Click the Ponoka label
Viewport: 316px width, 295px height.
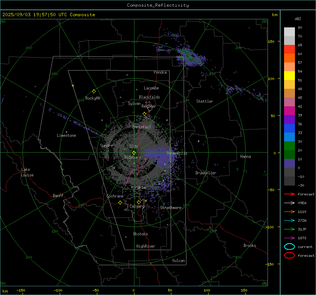tap(160, 72)
